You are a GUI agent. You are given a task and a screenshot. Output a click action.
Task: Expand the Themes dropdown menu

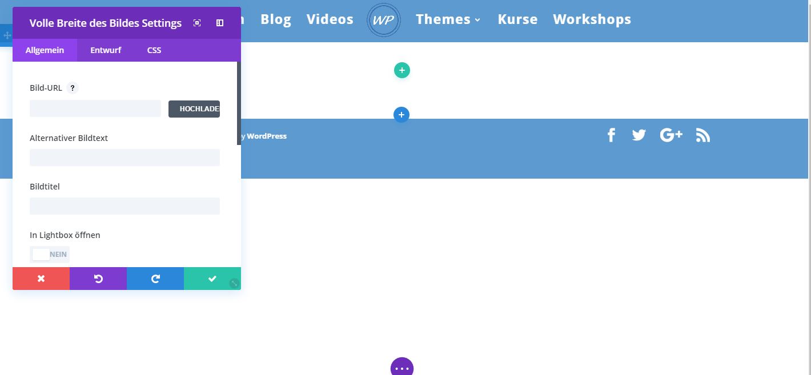point(448,19)
